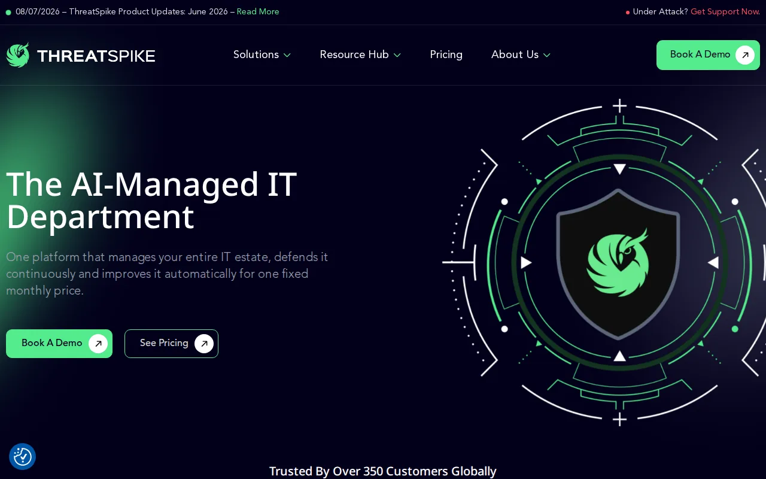Screen dimensions: 766x479
Task: Click the Get Support Now link
Action: [x=725, y=12]
